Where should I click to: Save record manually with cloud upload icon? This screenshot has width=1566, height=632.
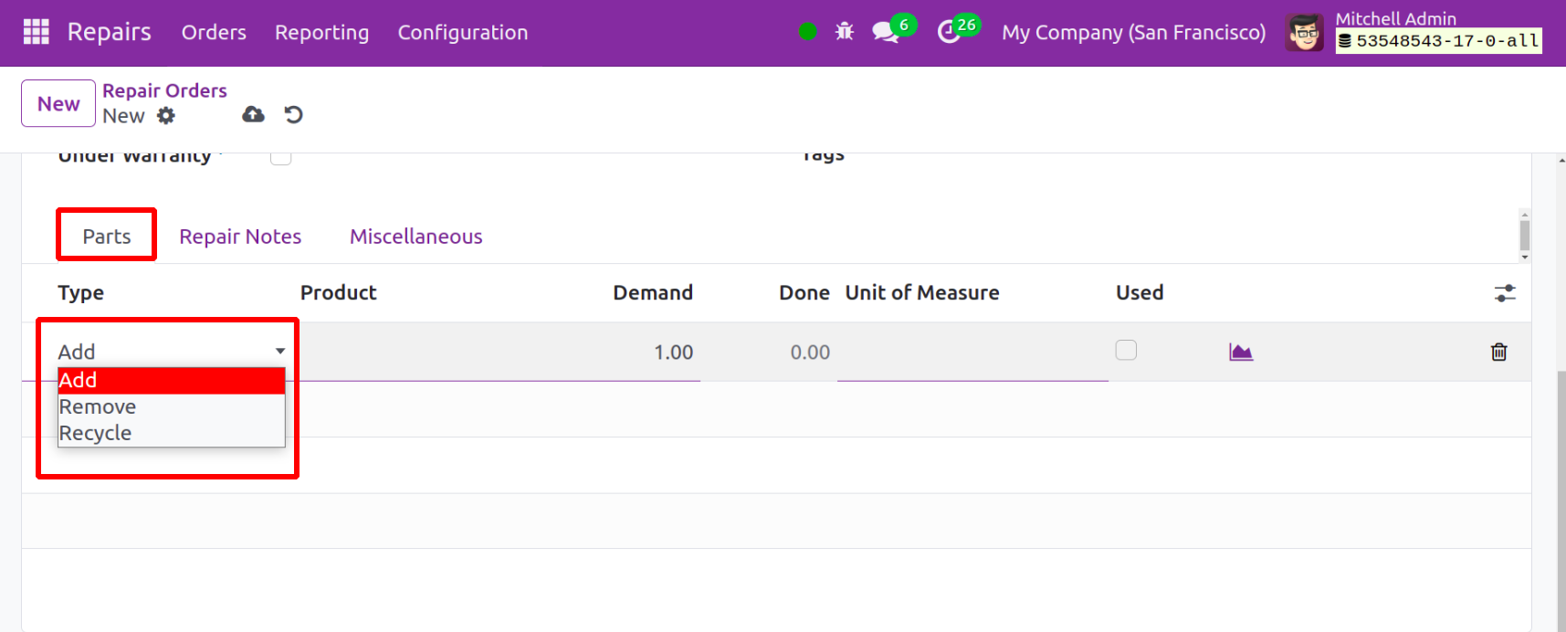253,114
